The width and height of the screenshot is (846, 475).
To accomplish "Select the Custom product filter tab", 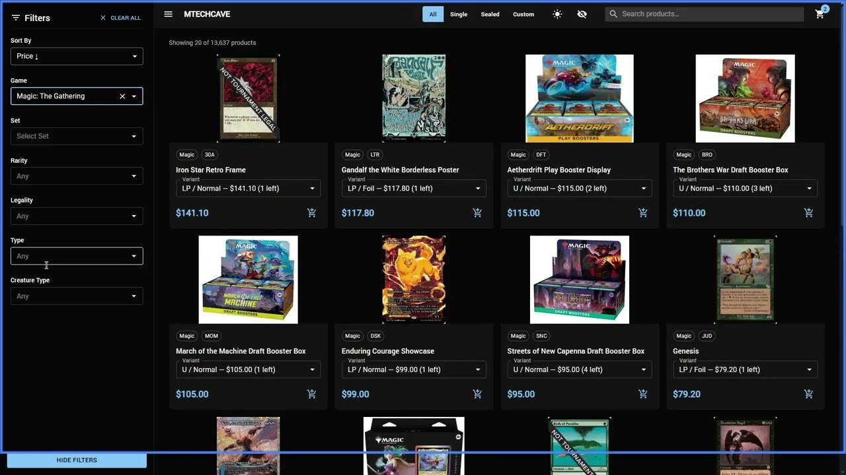I will [523, 14].
